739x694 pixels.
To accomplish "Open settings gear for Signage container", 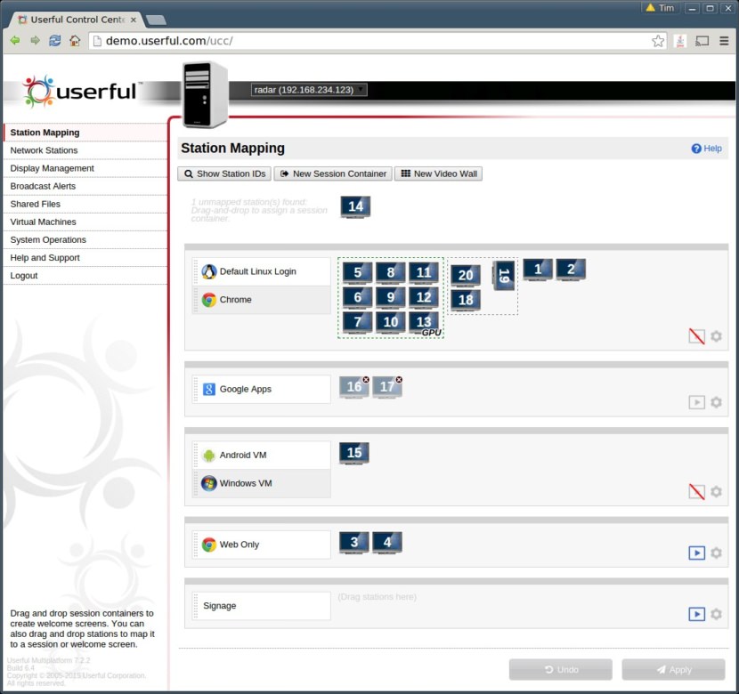I will 716,614.
